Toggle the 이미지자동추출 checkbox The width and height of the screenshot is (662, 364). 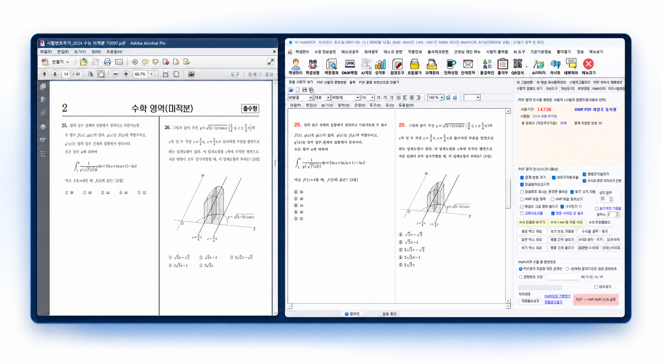coord(554,177)
